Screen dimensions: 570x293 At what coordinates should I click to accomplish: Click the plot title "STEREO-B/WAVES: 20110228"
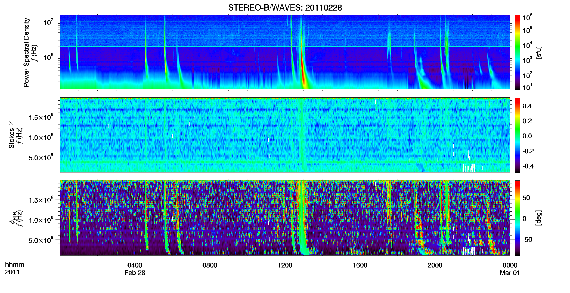[x=285, y=8]
